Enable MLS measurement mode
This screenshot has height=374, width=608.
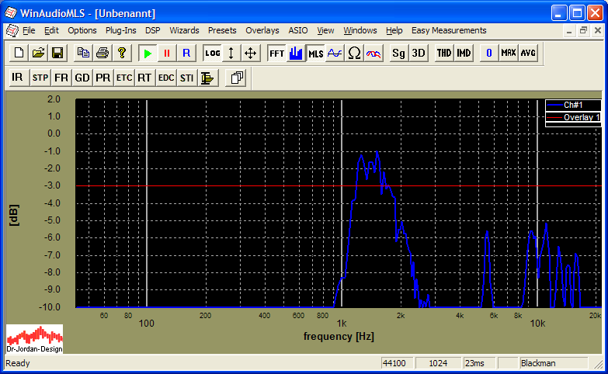pyautogui.click(x=315, y=53)
